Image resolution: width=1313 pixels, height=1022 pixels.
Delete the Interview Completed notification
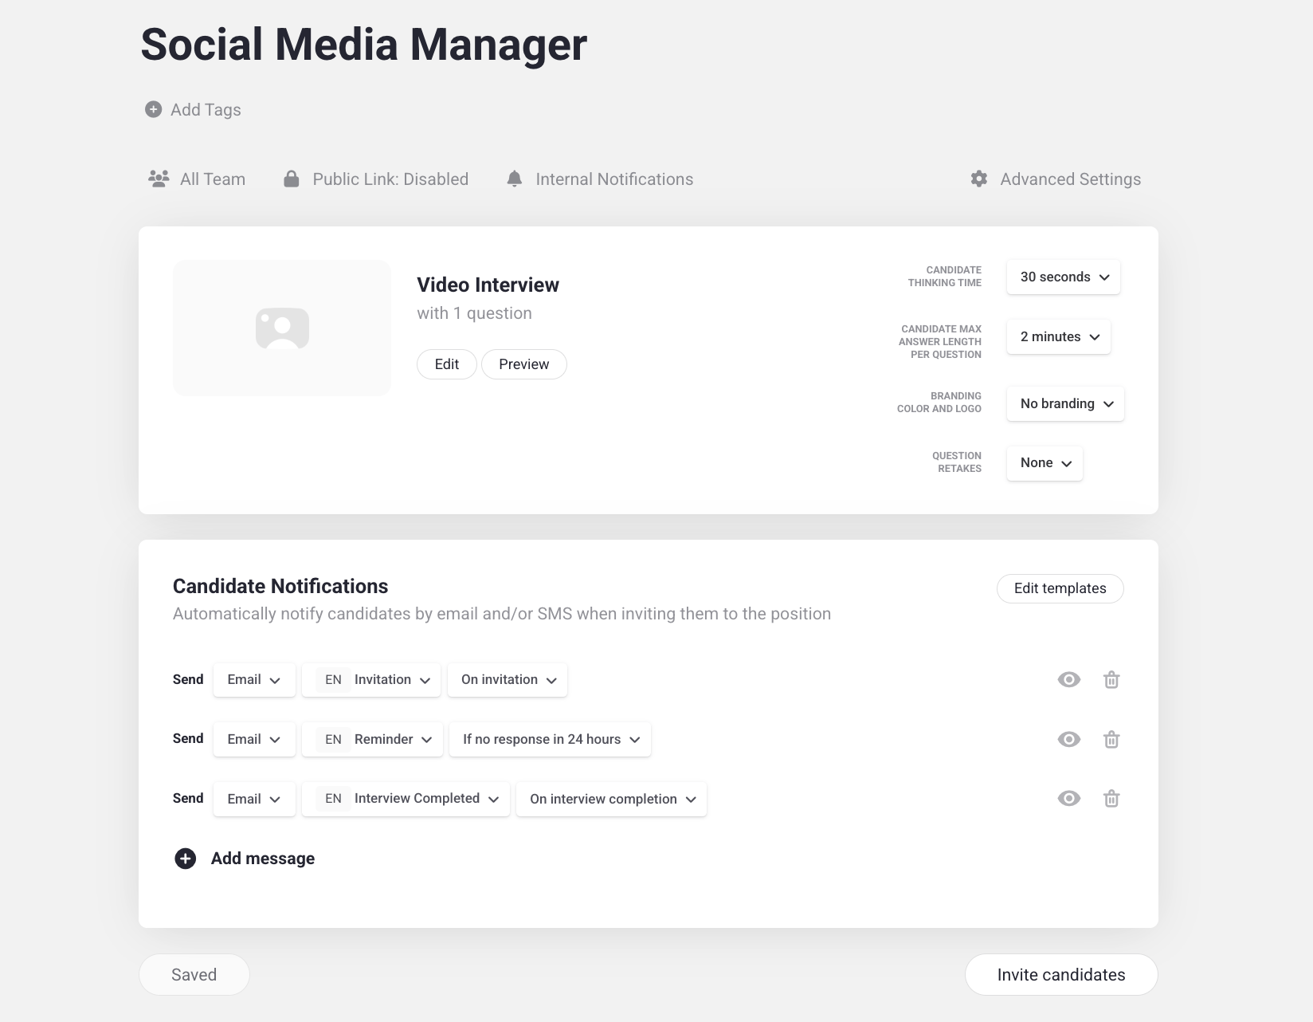(x=1111, y=798)
